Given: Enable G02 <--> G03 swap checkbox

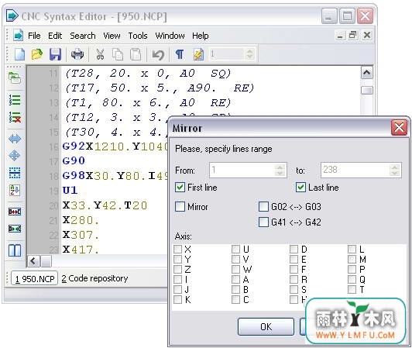Looking at the screenshot, I should click(x=263, y=206).
